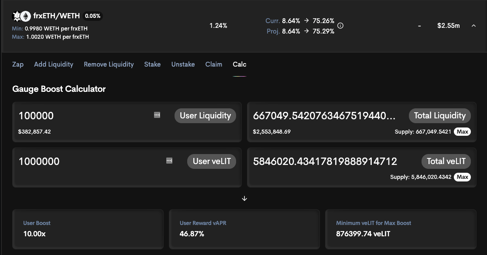
Task: Click the Max 1.0020 WETH per frxETH text
Action: 50,37
